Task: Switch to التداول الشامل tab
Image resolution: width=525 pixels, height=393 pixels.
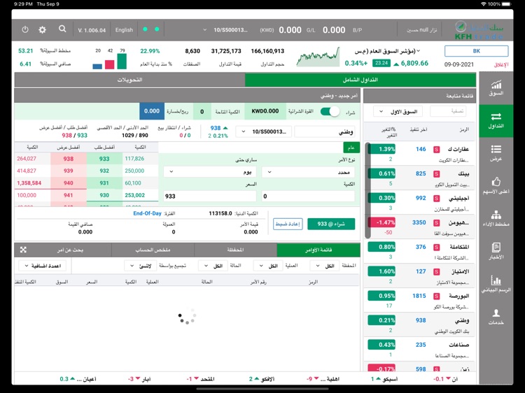Action: 360,80
